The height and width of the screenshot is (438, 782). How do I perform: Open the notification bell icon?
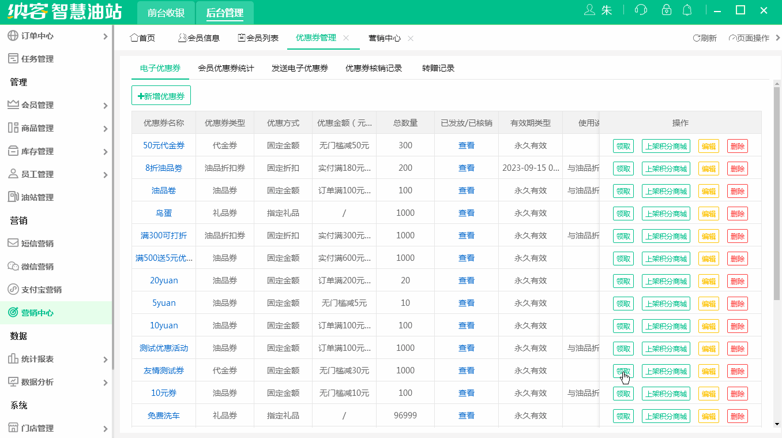click(x=687, y=10)
